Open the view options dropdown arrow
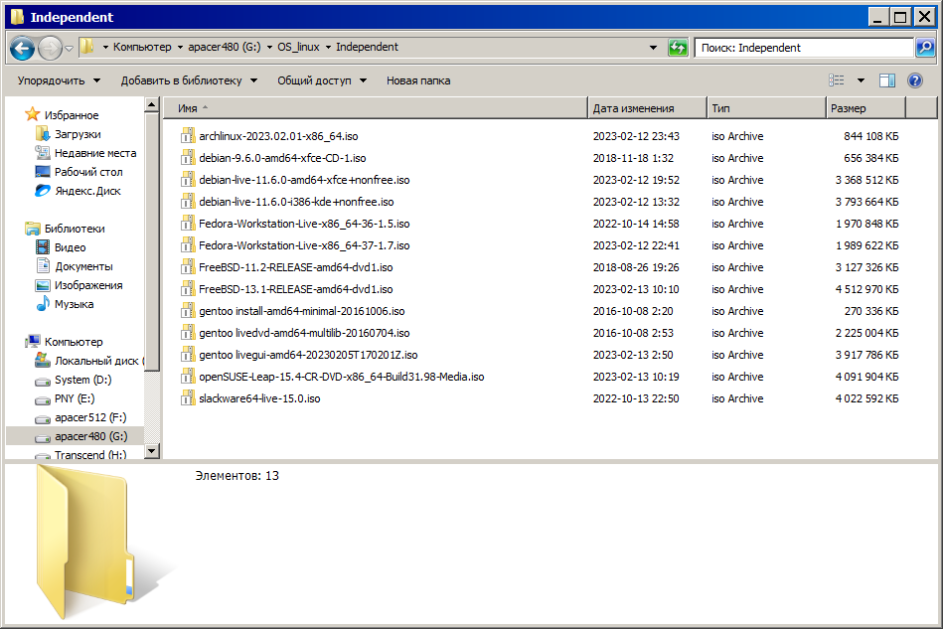Screen dimensions: 943x629 pyautogui.click(x=861, y=80)
